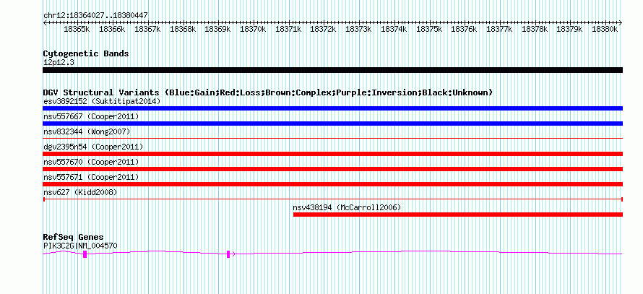Pick the 18372k ruler mark
The image size is (643, 294).
click(x=323, y=30)
